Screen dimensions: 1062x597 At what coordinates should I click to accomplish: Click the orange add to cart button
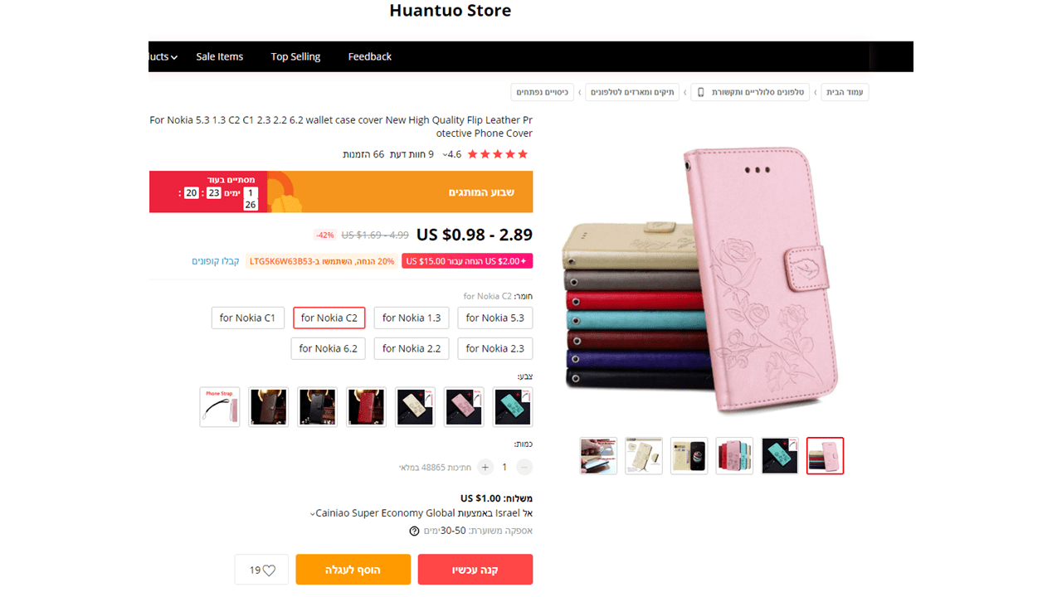coord(353,570)
